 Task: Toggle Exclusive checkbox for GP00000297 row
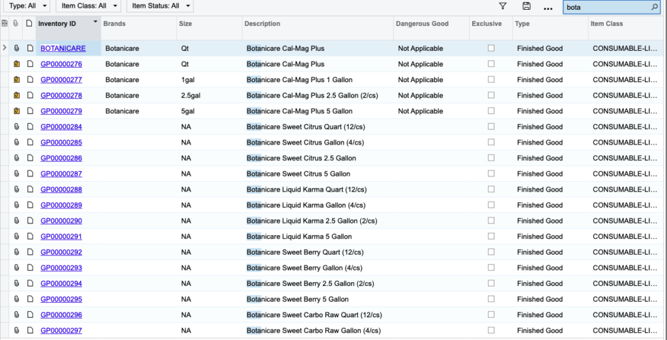[x=491, y=330]
